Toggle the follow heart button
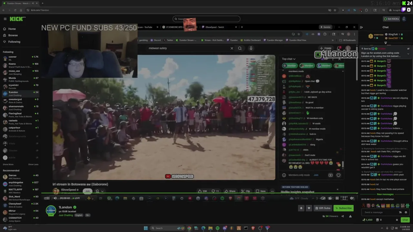413x232 pixels. click(309, 208)
